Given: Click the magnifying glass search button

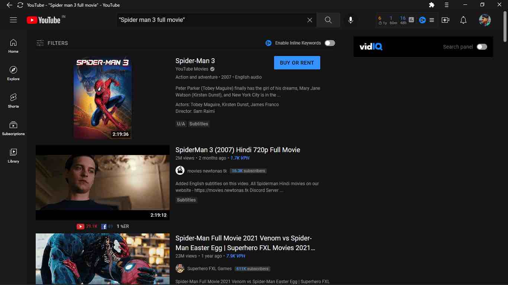Looking at the screenshot, I should 328,20.
